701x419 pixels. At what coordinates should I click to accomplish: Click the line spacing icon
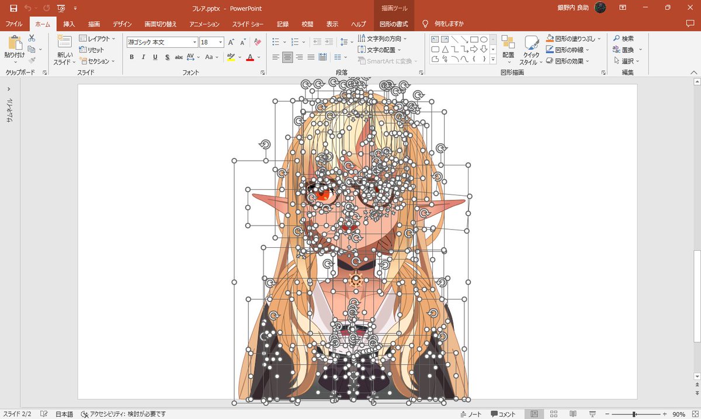pyautogui.click(x=344, y=42)
